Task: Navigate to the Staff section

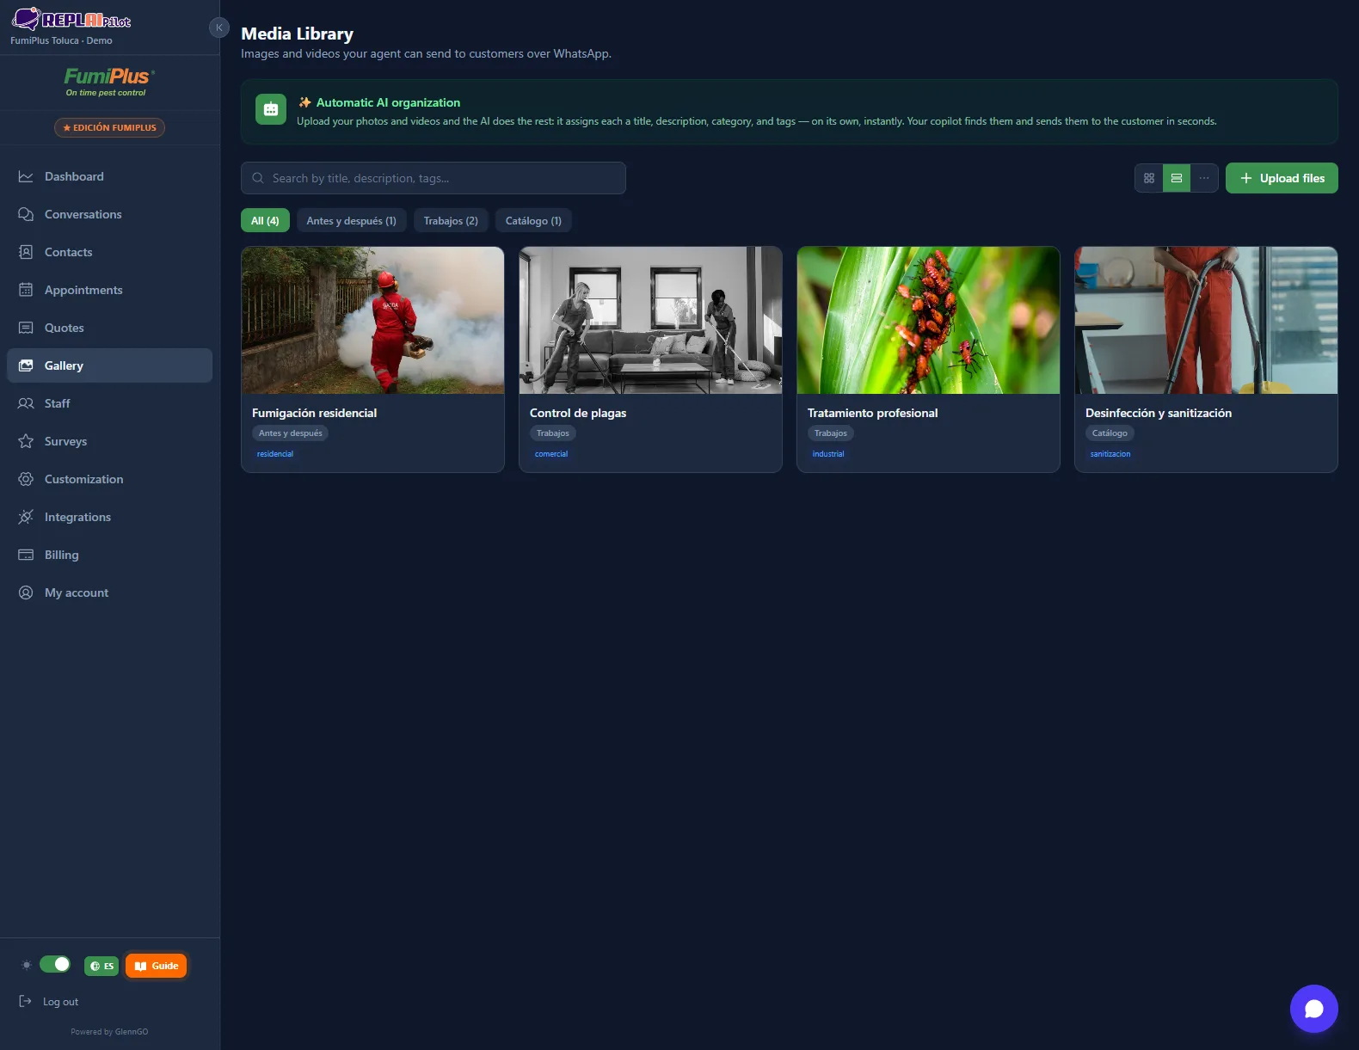Action: (x=109, y=403)
